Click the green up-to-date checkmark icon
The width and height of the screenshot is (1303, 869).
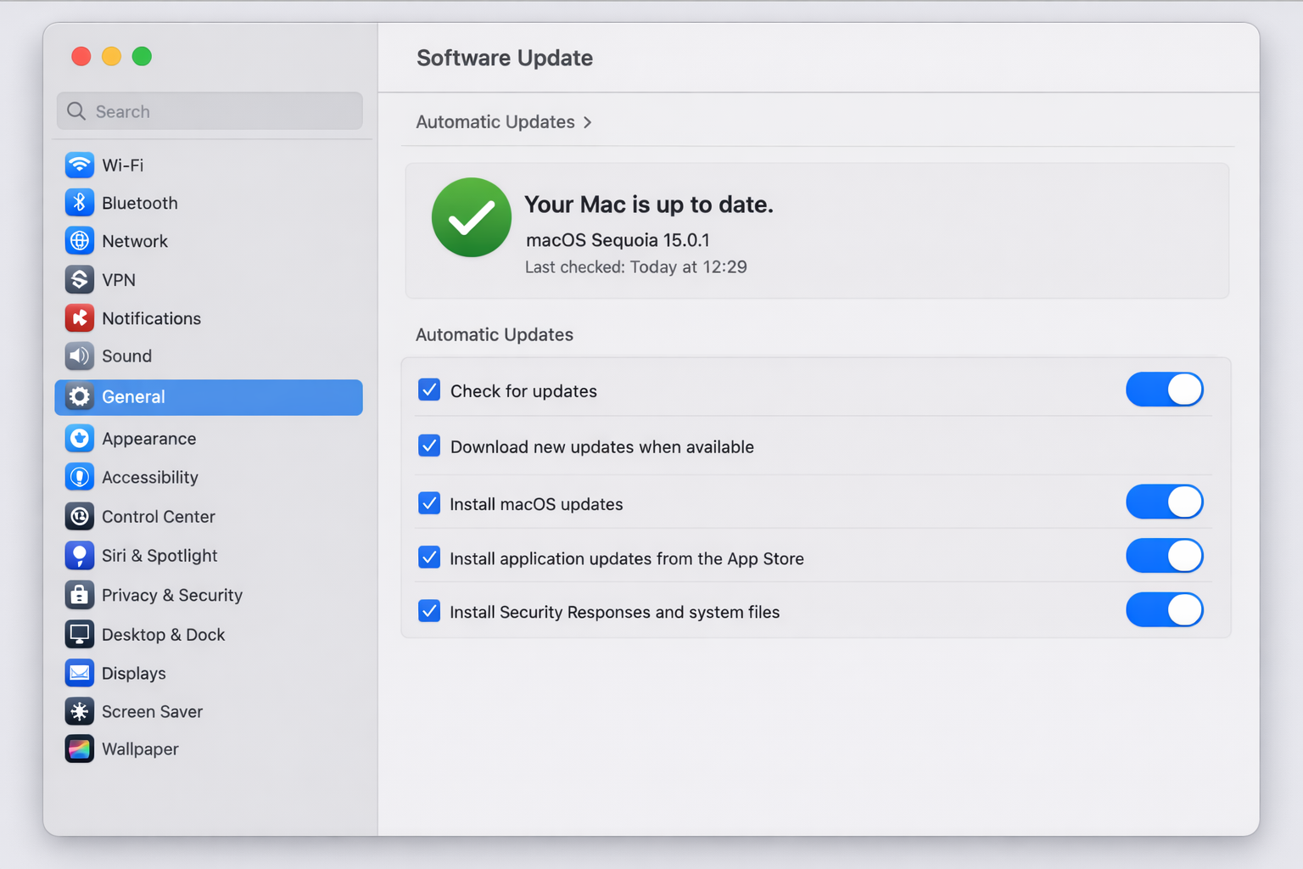(472, 217)
